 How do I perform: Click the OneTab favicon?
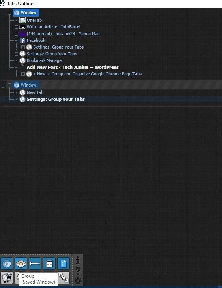(x=22, y=20)
